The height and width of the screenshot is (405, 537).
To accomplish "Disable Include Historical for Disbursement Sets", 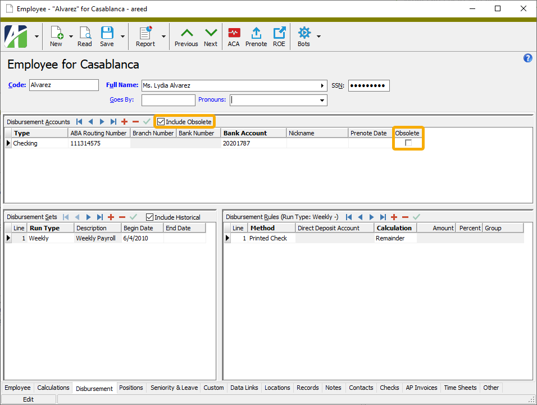I will tap(148, 217).
